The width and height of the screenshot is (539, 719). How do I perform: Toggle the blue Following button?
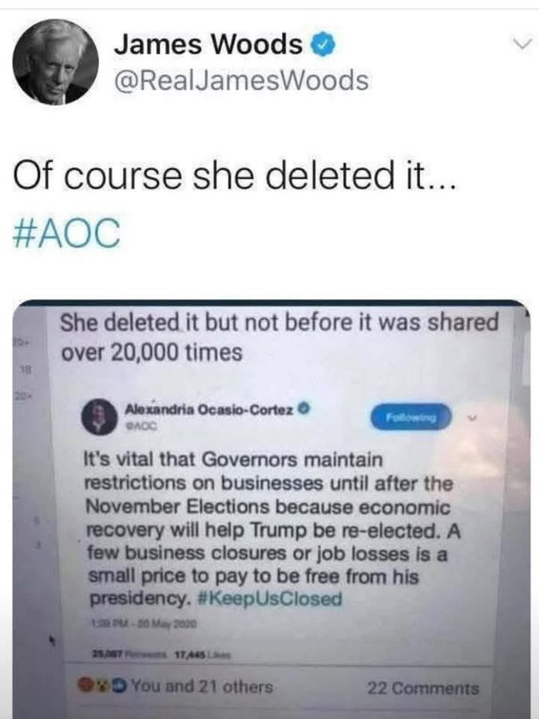coord(411,417)
